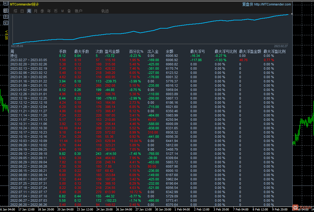This screenshot has width=314, height=212.
Task: Click the '轨迹' trajectory button
Action: pos(105,11)
